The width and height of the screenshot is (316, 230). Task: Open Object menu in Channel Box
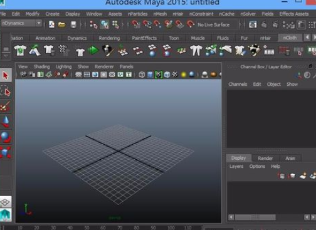[274, 84]
